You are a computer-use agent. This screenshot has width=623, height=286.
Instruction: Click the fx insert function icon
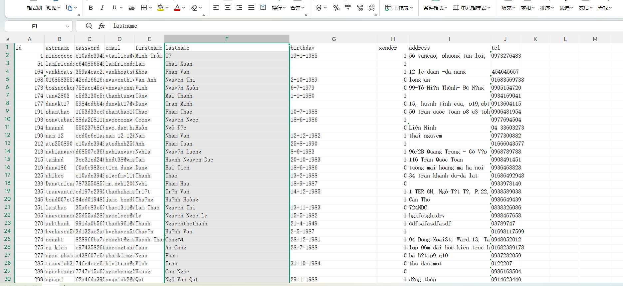(x=102, y=26)
